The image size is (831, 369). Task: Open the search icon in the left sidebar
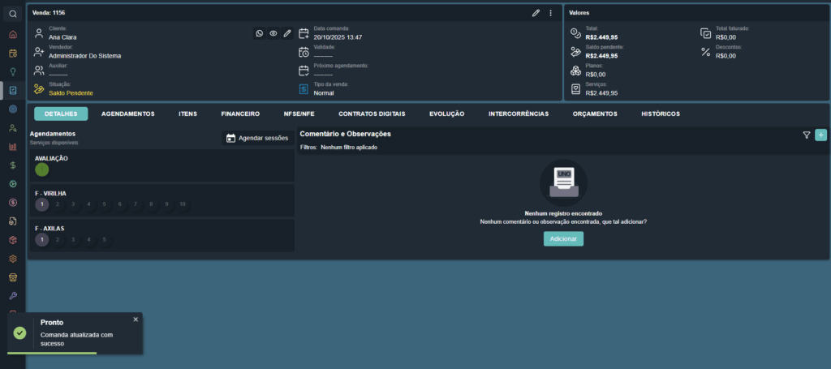[x=13, y=14]
